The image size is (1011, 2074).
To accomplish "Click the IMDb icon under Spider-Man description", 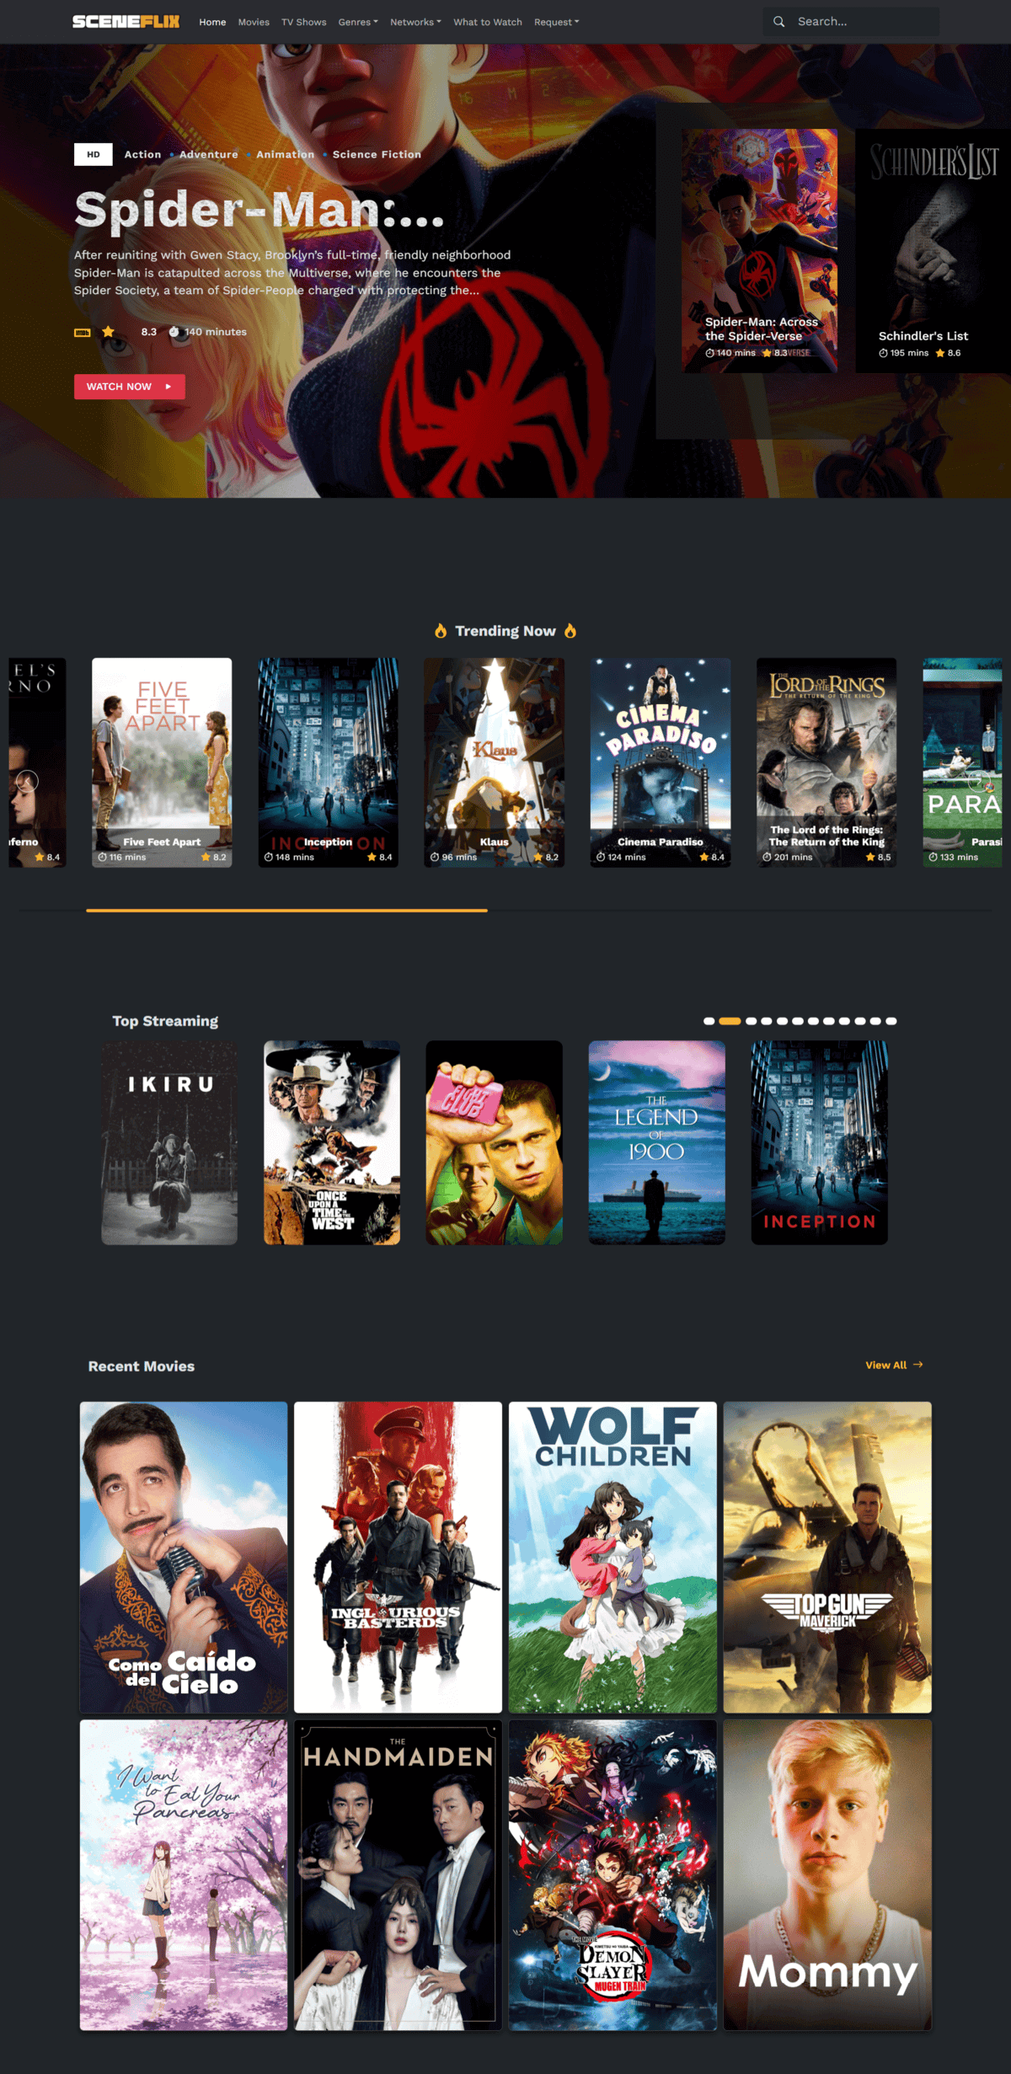I will point(82,333).
